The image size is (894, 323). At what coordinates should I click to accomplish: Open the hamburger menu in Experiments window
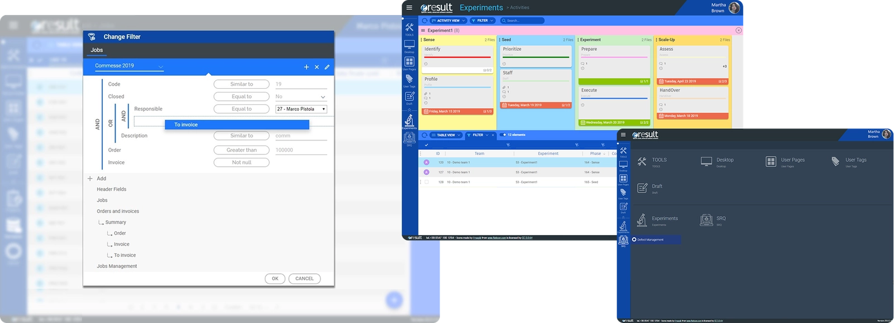click(x=409, y=7)
